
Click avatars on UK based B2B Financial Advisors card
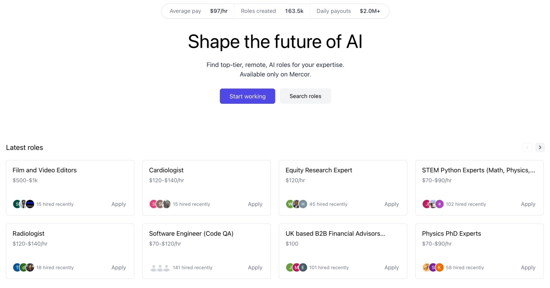pos(296,267)
